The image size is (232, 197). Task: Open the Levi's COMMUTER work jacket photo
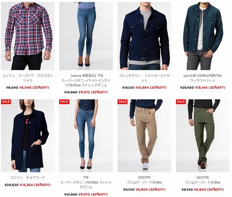coord(202,36)
